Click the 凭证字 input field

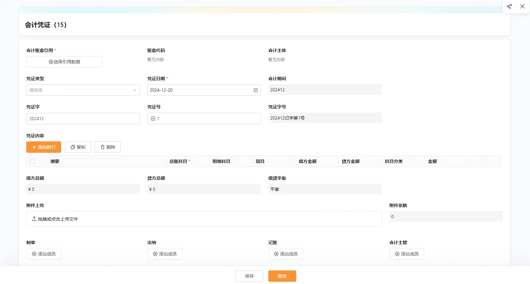coord(83,119)
